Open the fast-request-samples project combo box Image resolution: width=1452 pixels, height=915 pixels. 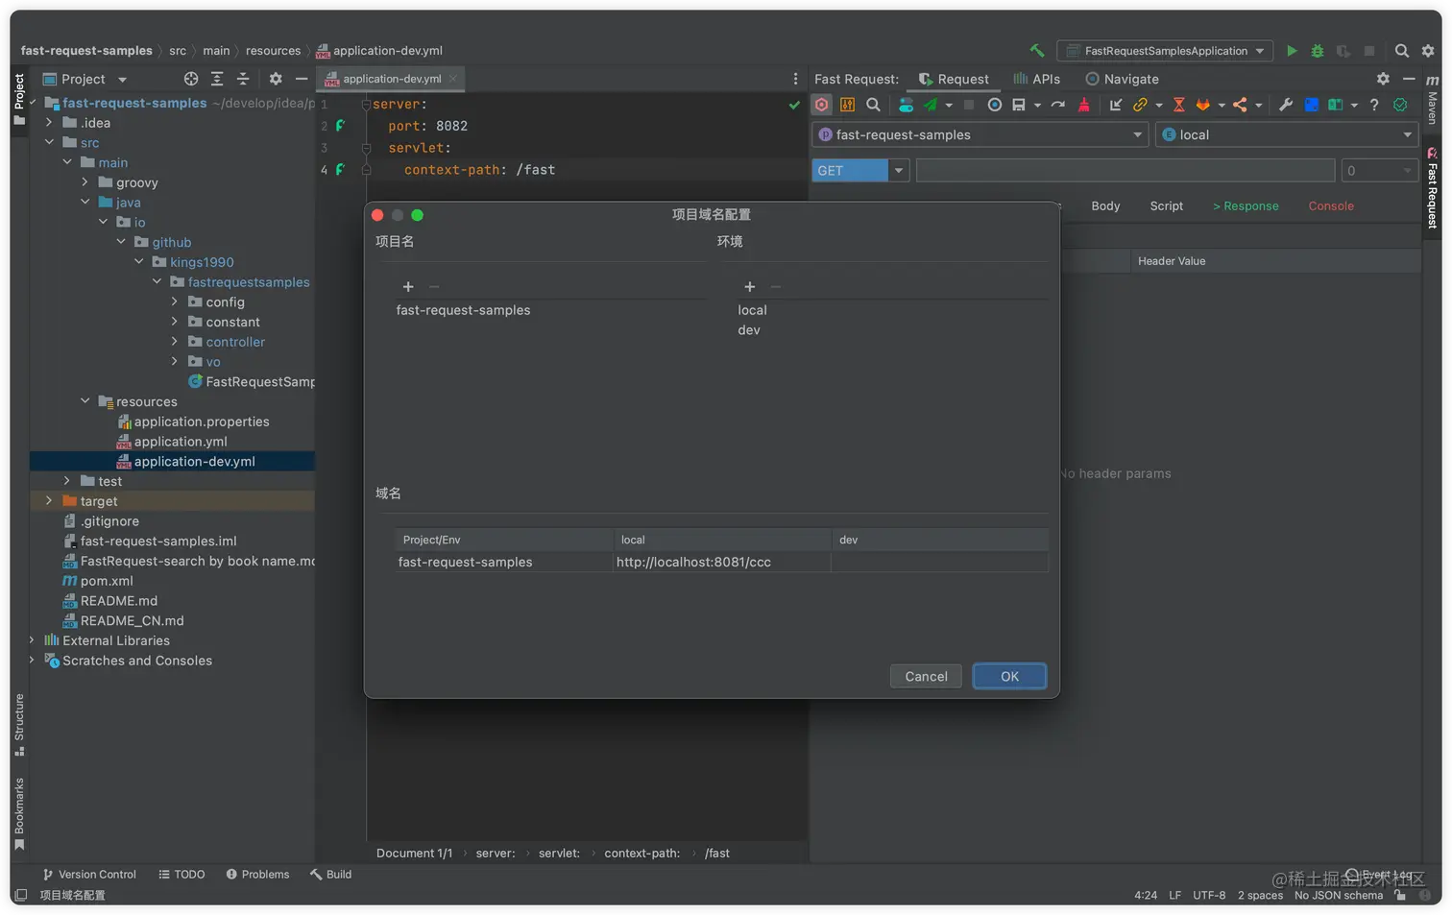980,134
